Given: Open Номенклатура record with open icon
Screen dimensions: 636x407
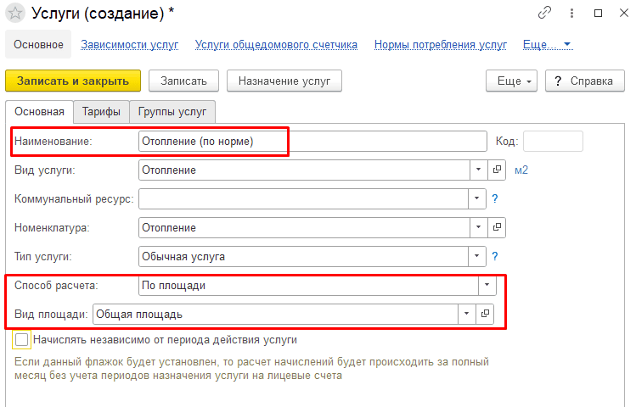Looking at the screenshot, I should pos(497,227).
